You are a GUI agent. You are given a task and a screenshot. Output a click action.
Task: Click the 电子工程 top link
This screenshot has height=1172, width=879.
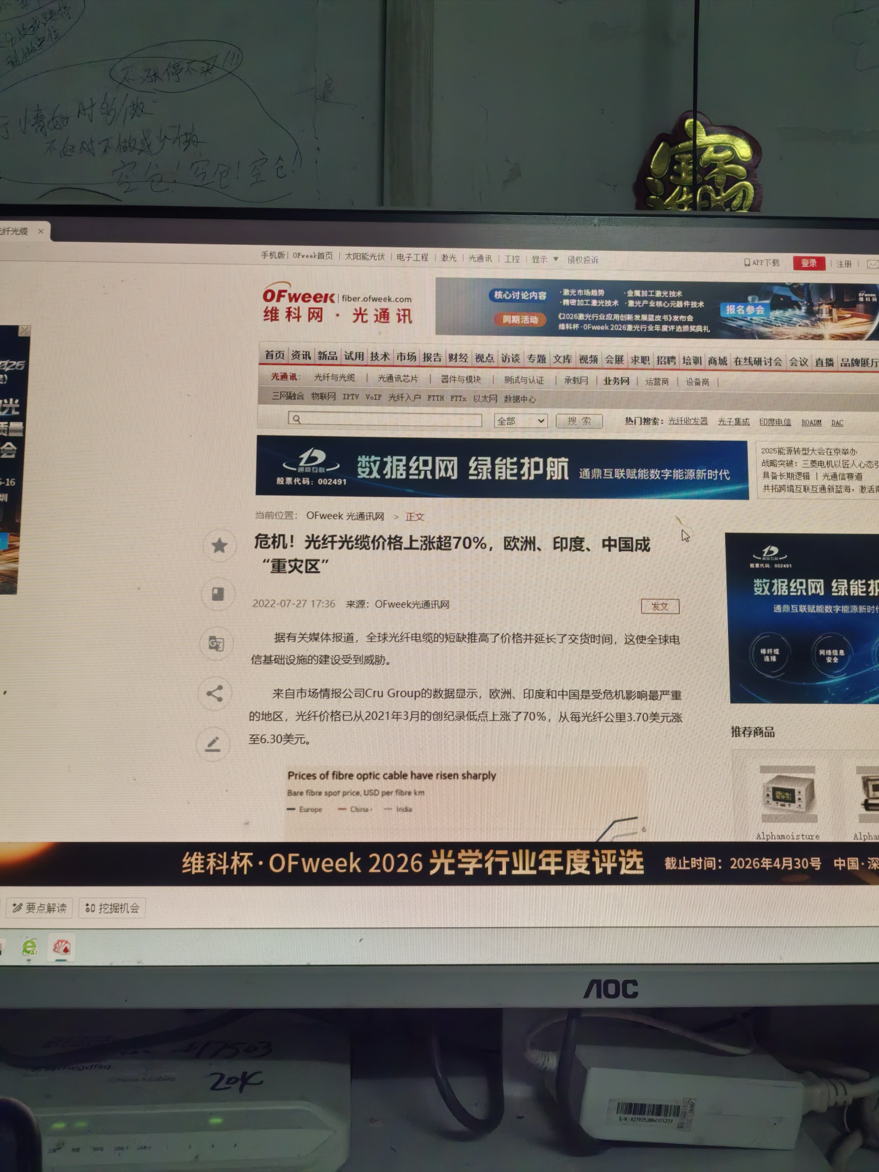[412, 258]
